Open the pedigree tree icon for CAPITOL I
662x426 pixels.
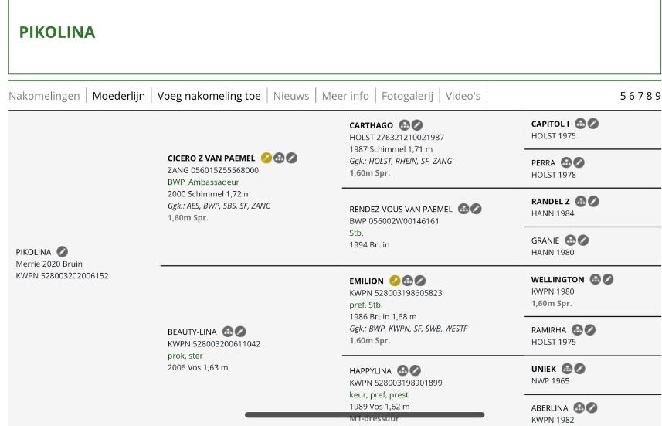click(581, 124)
